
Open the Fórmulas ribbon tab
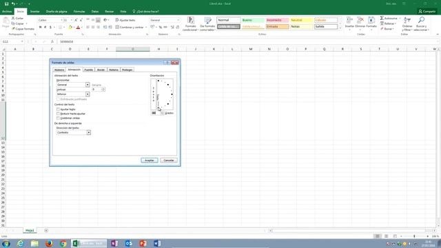pos(79,12)
